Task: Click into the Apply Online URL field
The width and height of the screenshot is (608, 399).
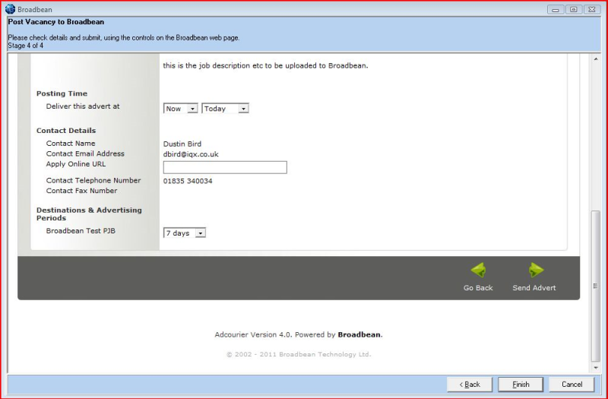Action: point(225,167)
